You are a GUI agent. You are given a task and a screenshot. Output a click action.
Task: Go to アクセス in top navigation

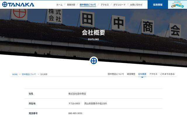click(105, 5)
